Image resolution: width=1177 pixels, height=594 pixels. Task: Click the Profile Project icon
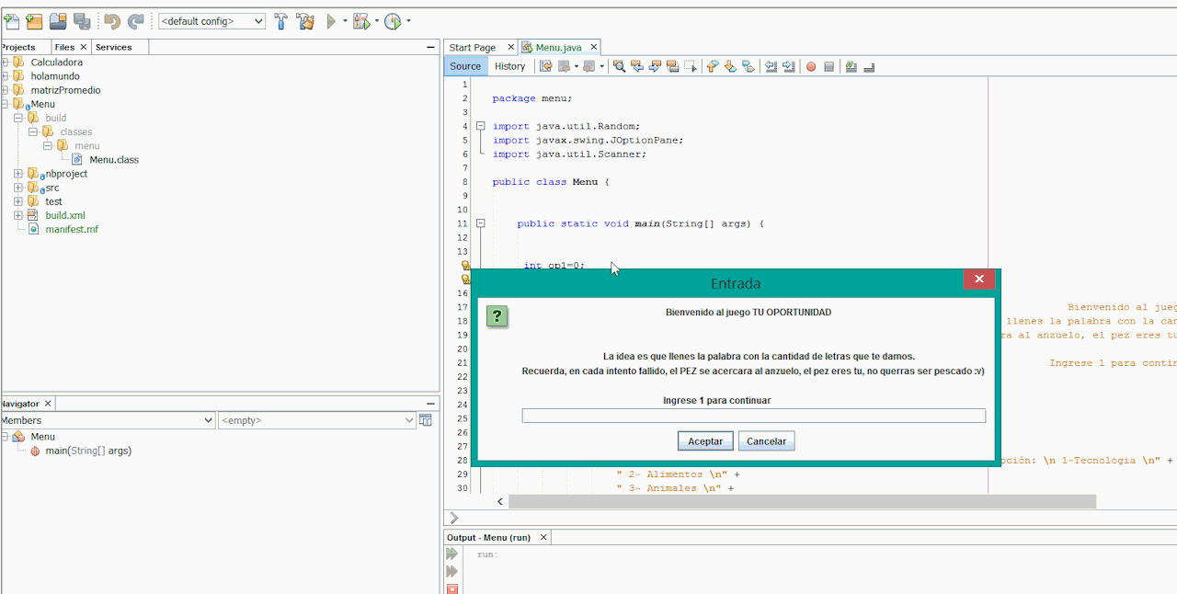click(393, 20)
